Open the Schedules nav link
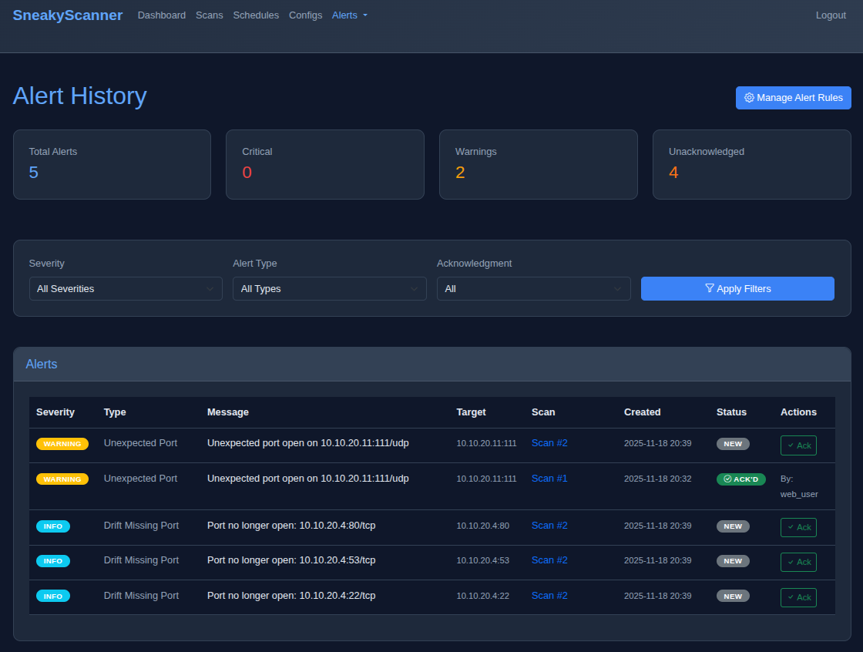Viewport: 863px width, 652px height. click(256, 15)
